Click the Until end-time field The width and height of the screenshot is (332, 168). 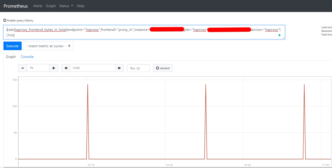93,68
